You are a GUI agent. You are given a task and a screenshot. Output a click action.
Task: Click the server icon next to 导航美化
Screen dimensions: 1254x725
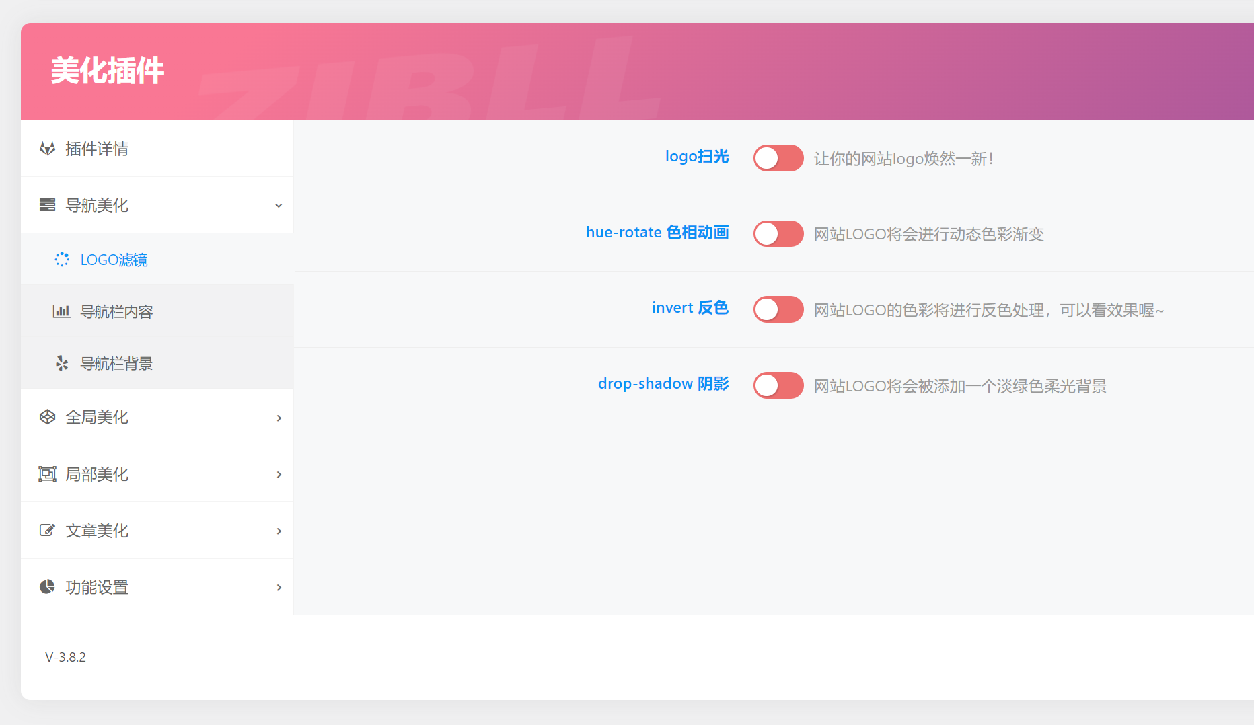[47, 205]
